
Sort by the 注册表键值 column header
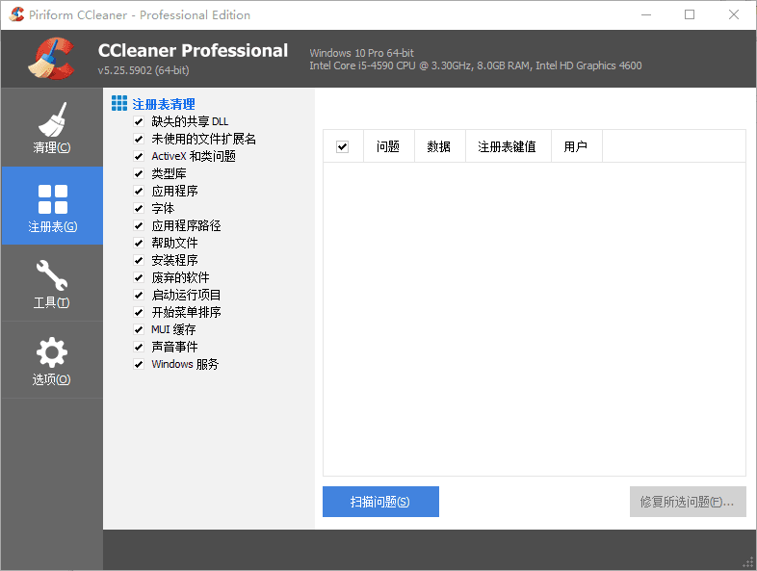click(507, 146)
